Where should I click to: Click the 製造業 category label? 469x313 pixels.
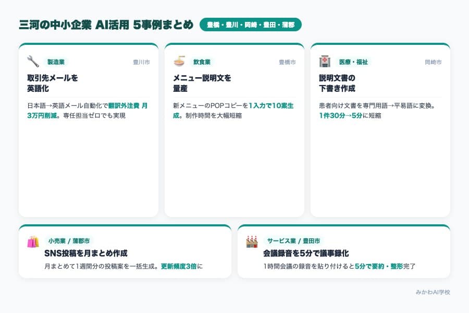click(56, 62)
